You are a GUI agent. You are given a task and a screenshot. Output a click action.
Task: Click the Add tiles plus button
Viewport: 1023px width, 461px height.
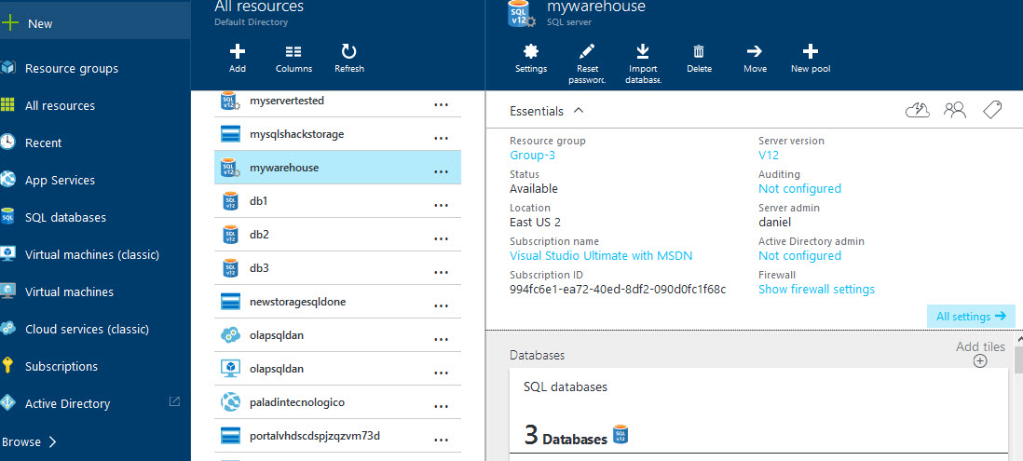[x=980, y=361]
